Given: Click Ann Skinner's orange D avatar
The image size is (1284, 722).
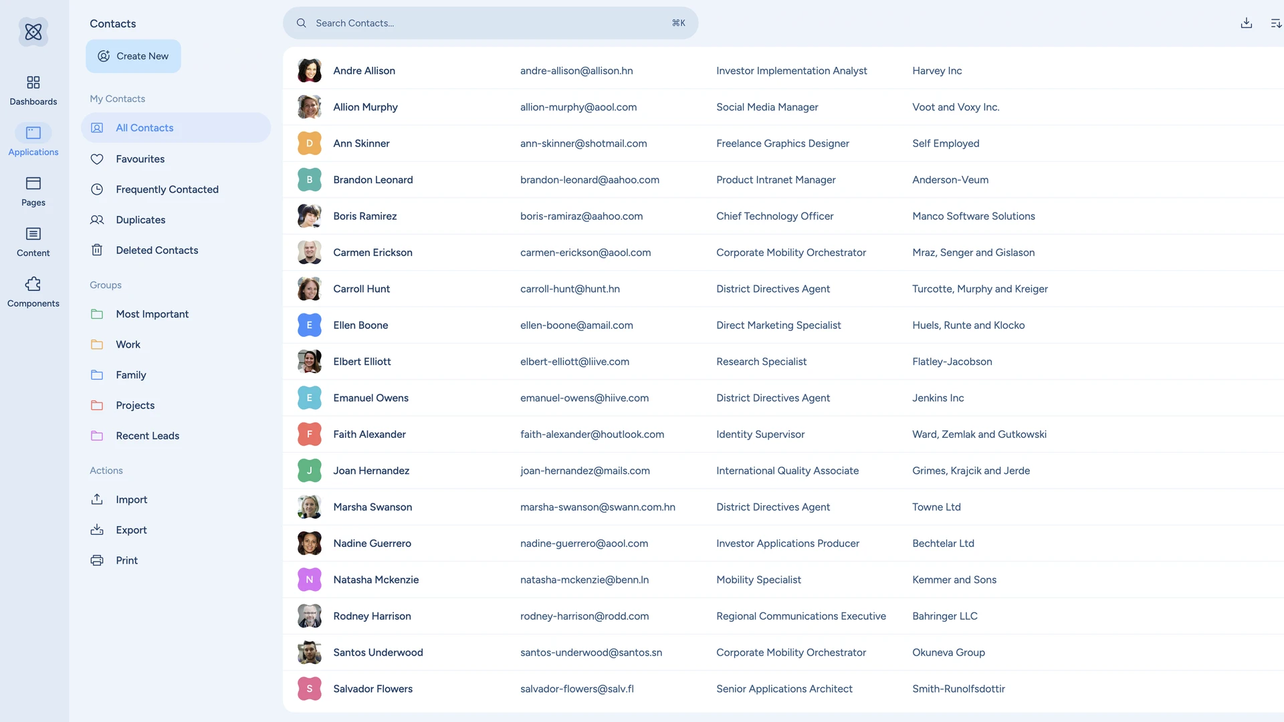Looking at the screenshot, I should [310, 143].
